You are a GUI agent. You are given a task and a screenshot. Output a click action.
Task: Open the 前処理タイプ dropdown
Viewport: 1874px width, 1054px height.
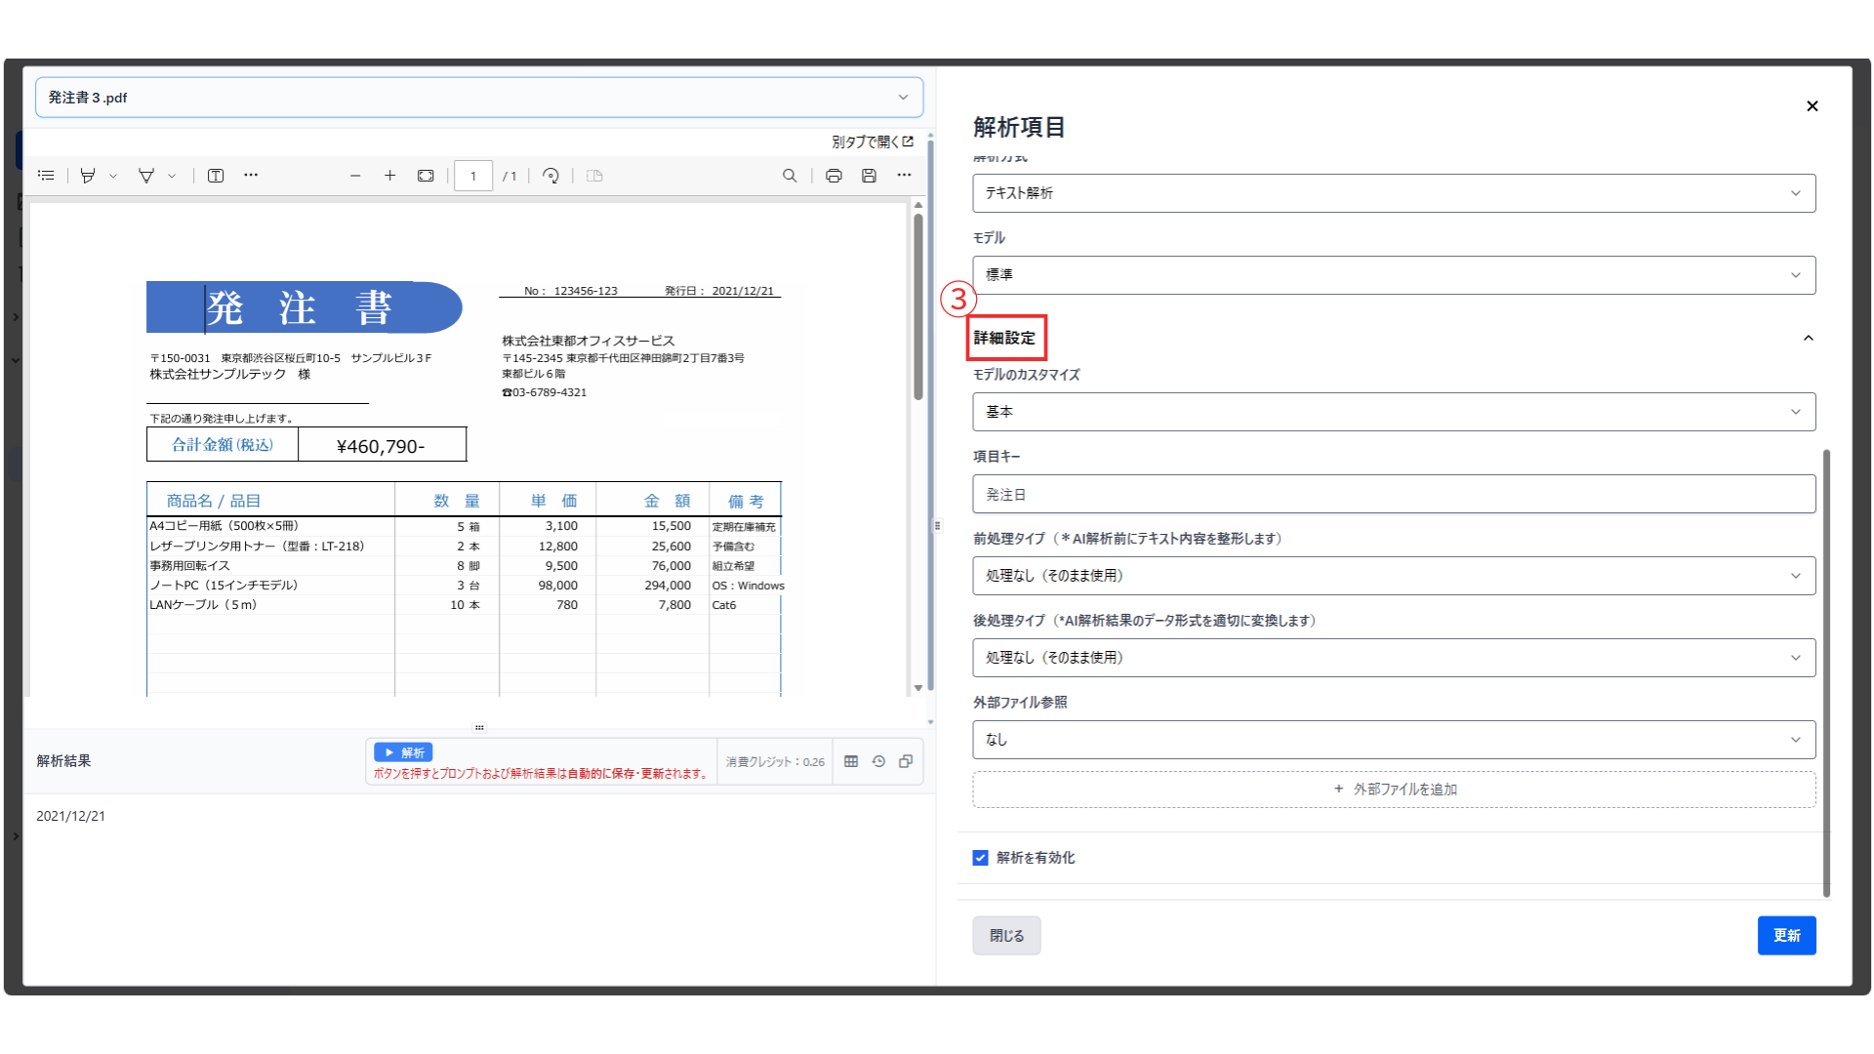pyautogui.click(x=1394, y=576)
